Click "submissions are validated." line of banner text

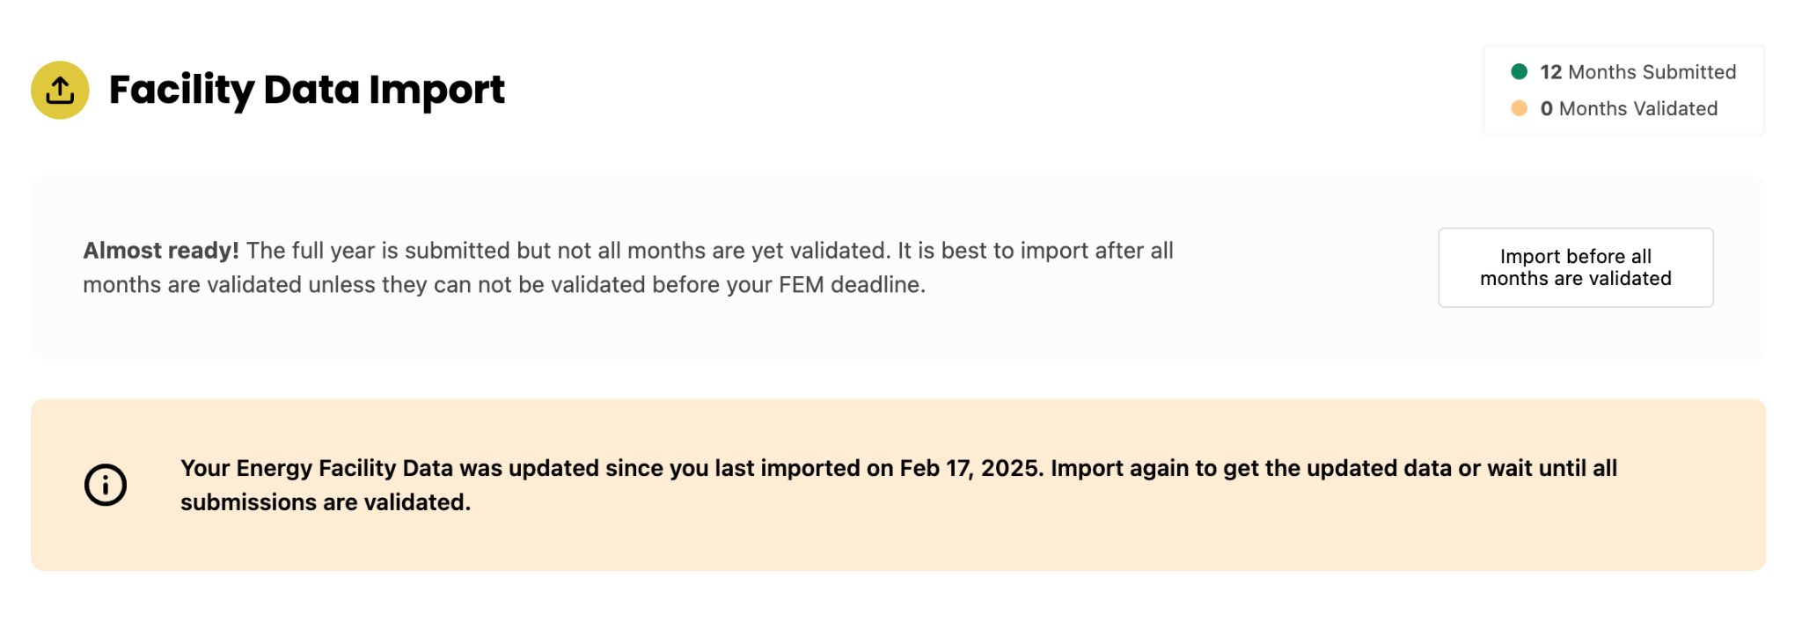pyautogui.click(x=326, y=502)
